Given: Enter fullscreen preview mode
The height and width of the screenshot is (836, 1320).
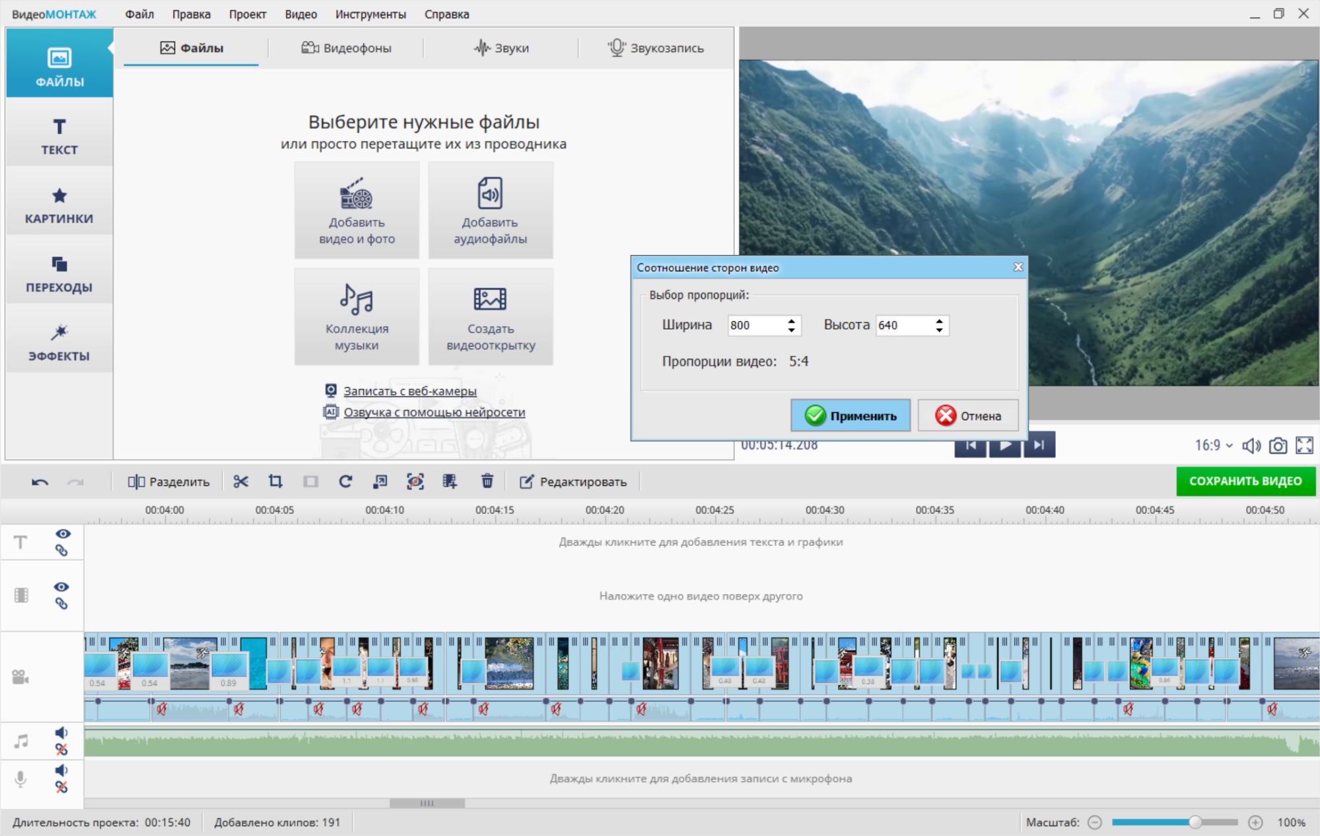Looking at the screenshot, I should pos(1304,446).
